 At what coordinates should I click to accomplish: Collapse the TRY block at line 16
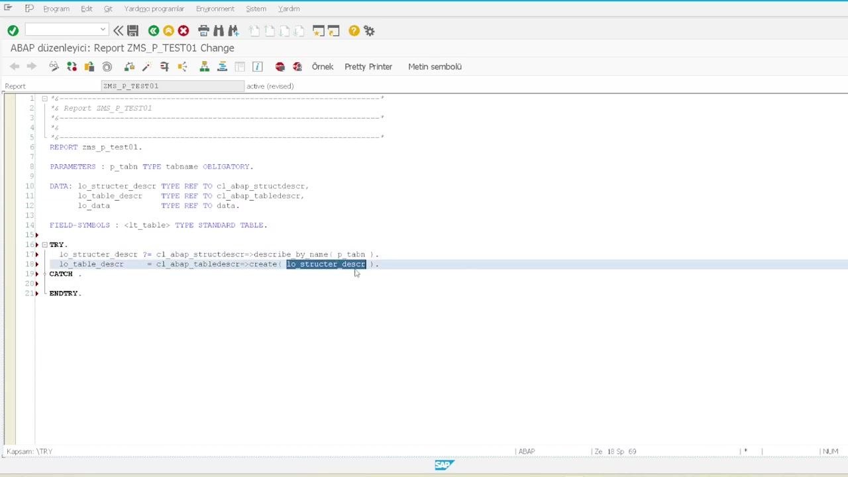click(x=44, y=244)
